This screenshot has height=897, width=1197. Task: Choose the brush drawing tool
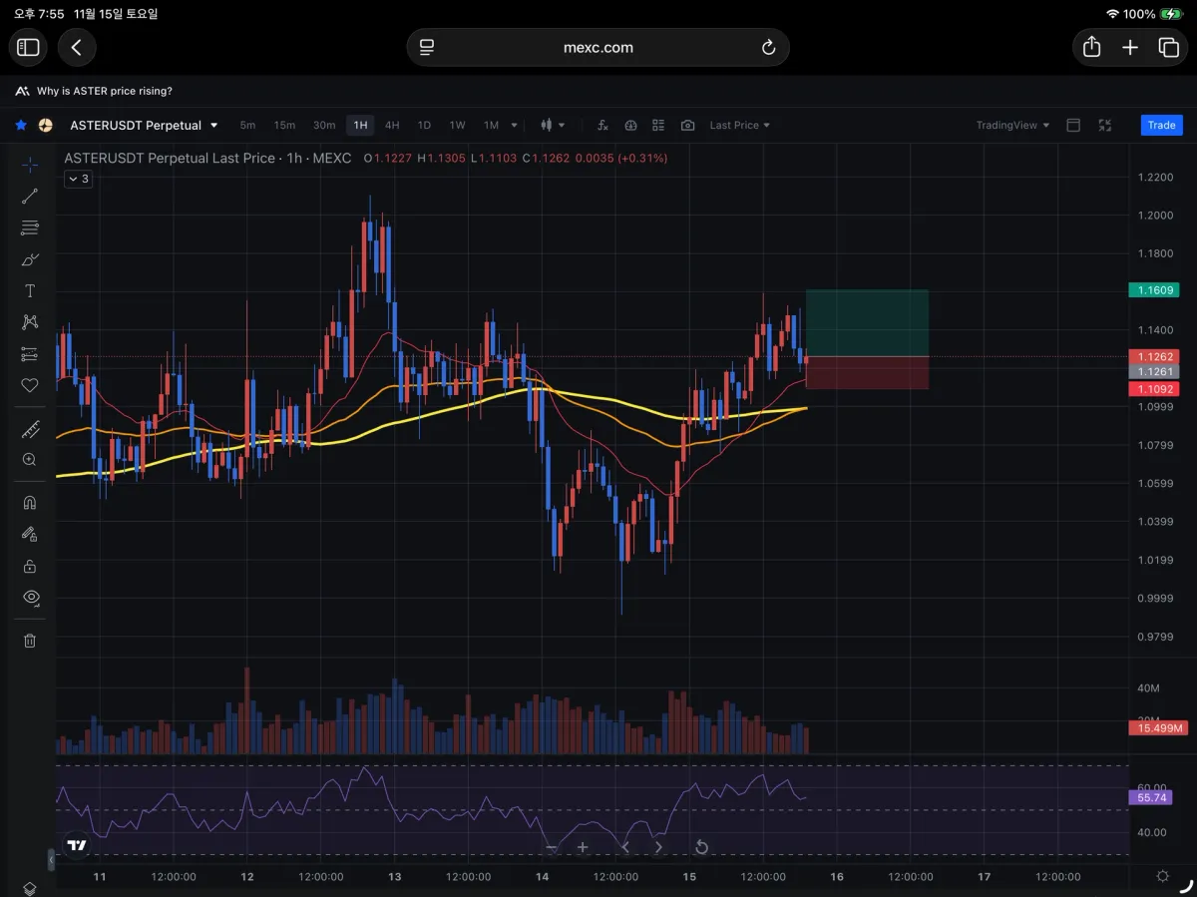[x=30, y=259]
